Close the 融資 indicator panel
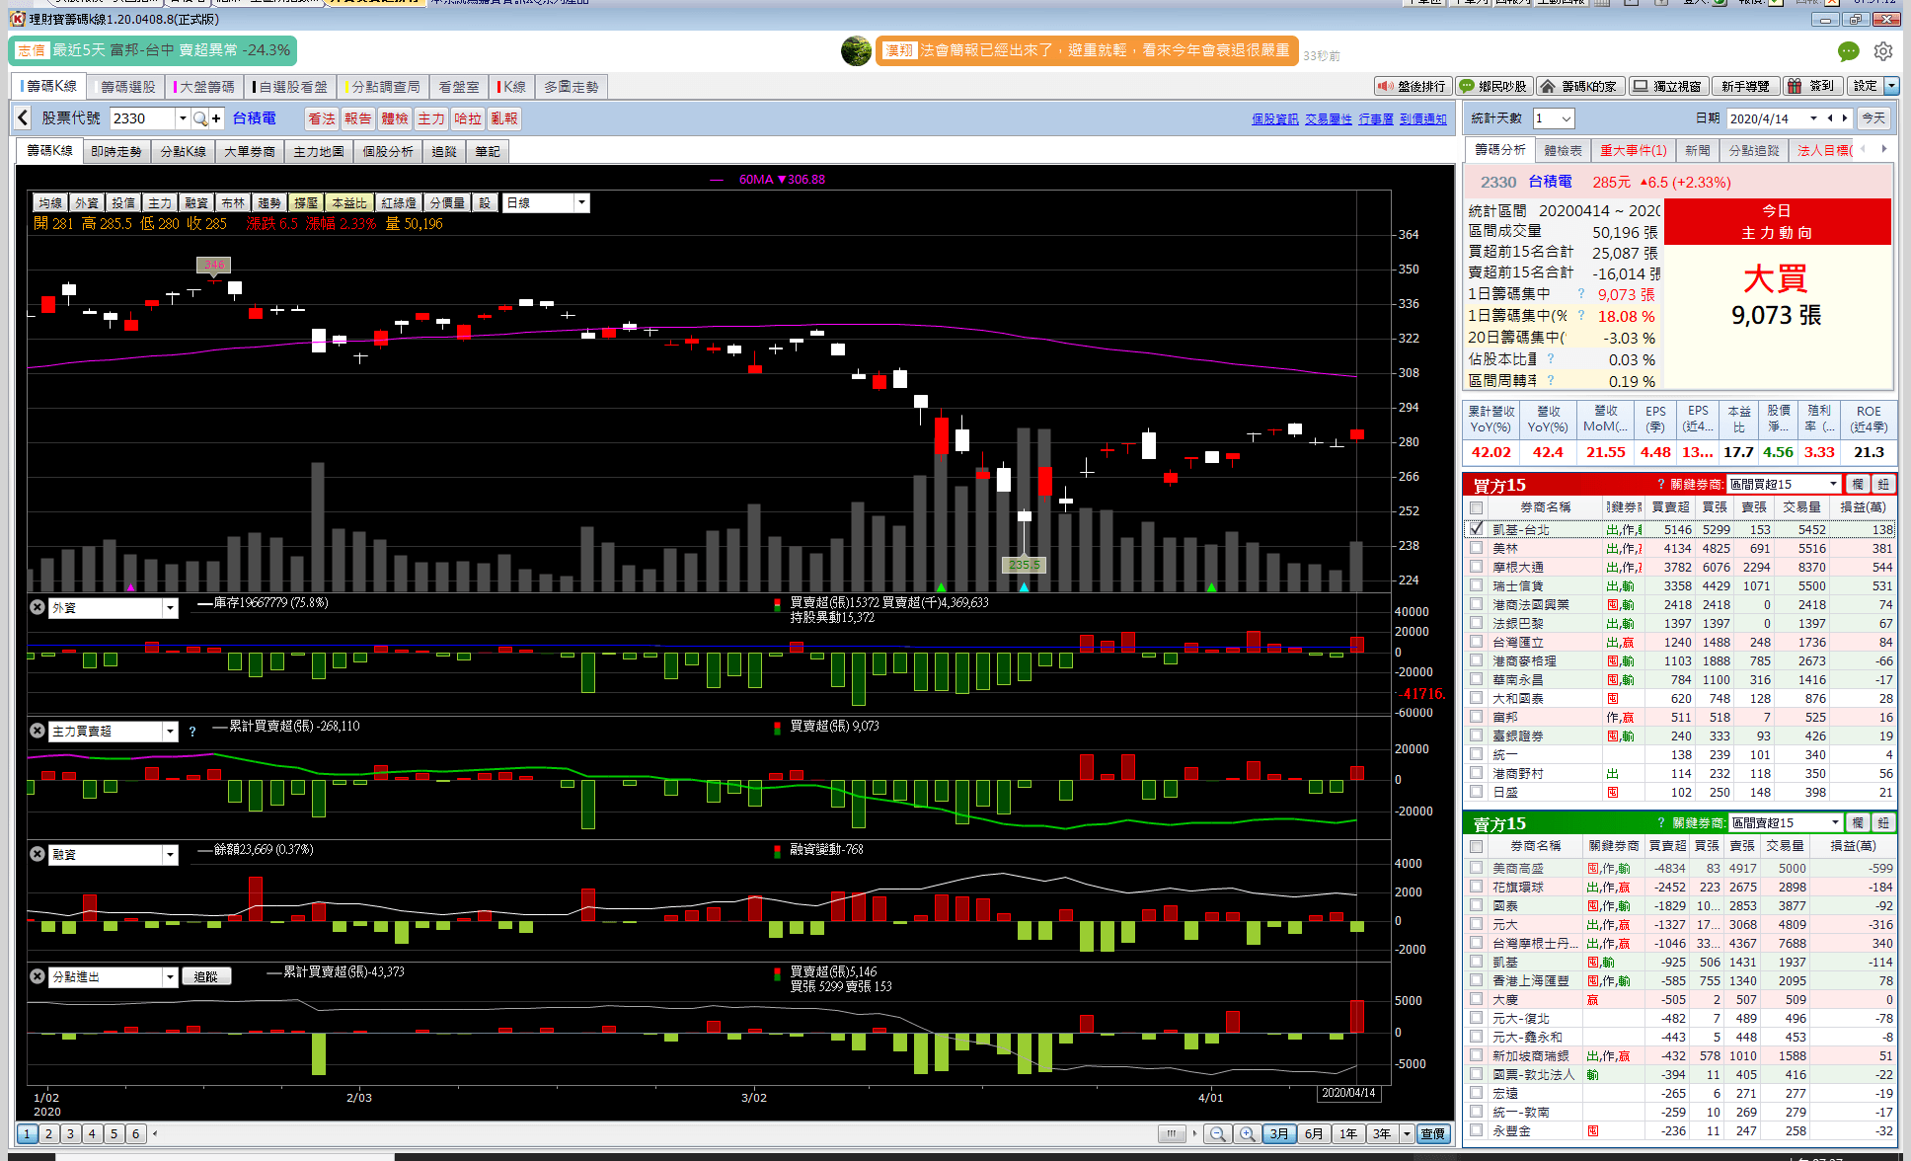The width and height of the screenshot is (1911, 1161). 37,854
